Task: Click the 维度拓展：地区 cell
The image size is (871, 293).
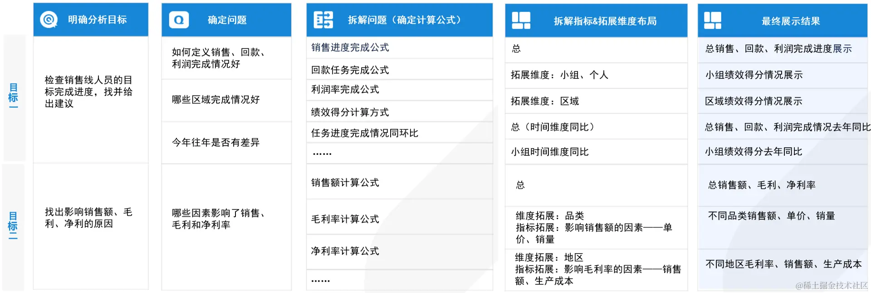Action: click(x=596, y=270)
